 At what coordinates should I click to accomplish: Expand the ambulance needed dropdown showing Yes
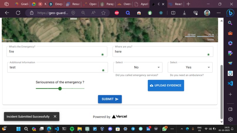190,67
